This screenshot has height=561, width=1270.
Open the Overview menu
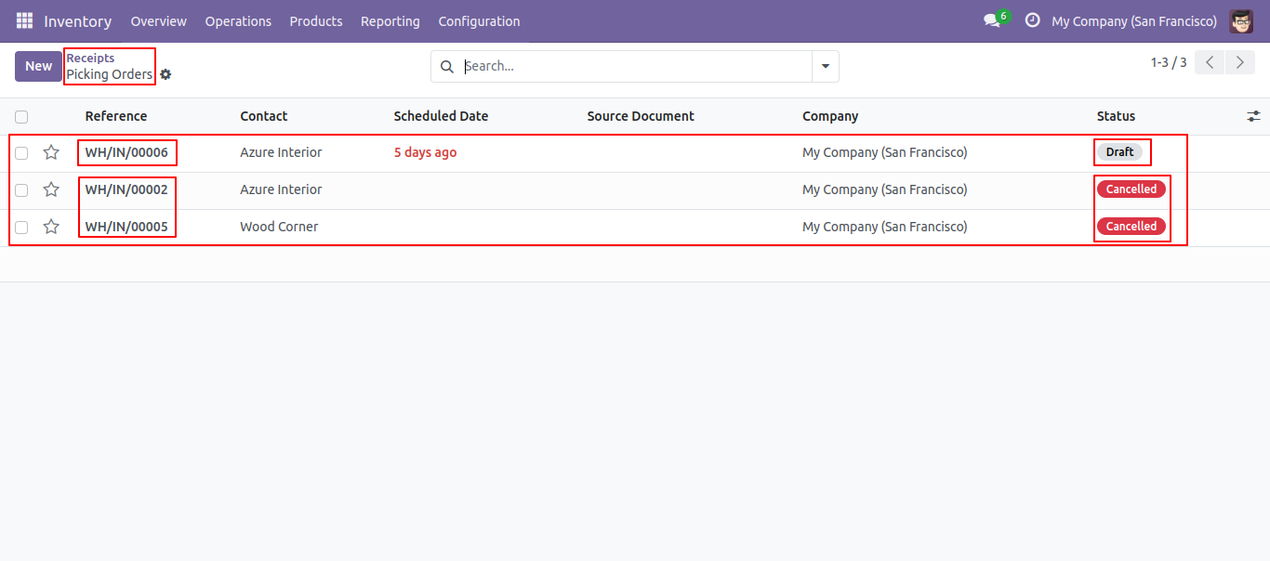point(159,21)
